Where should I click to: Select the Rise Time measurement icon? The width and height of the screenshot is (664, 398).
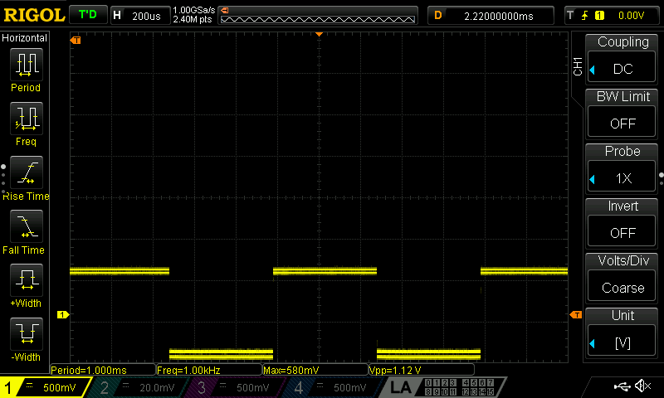[x=27, y=172]
